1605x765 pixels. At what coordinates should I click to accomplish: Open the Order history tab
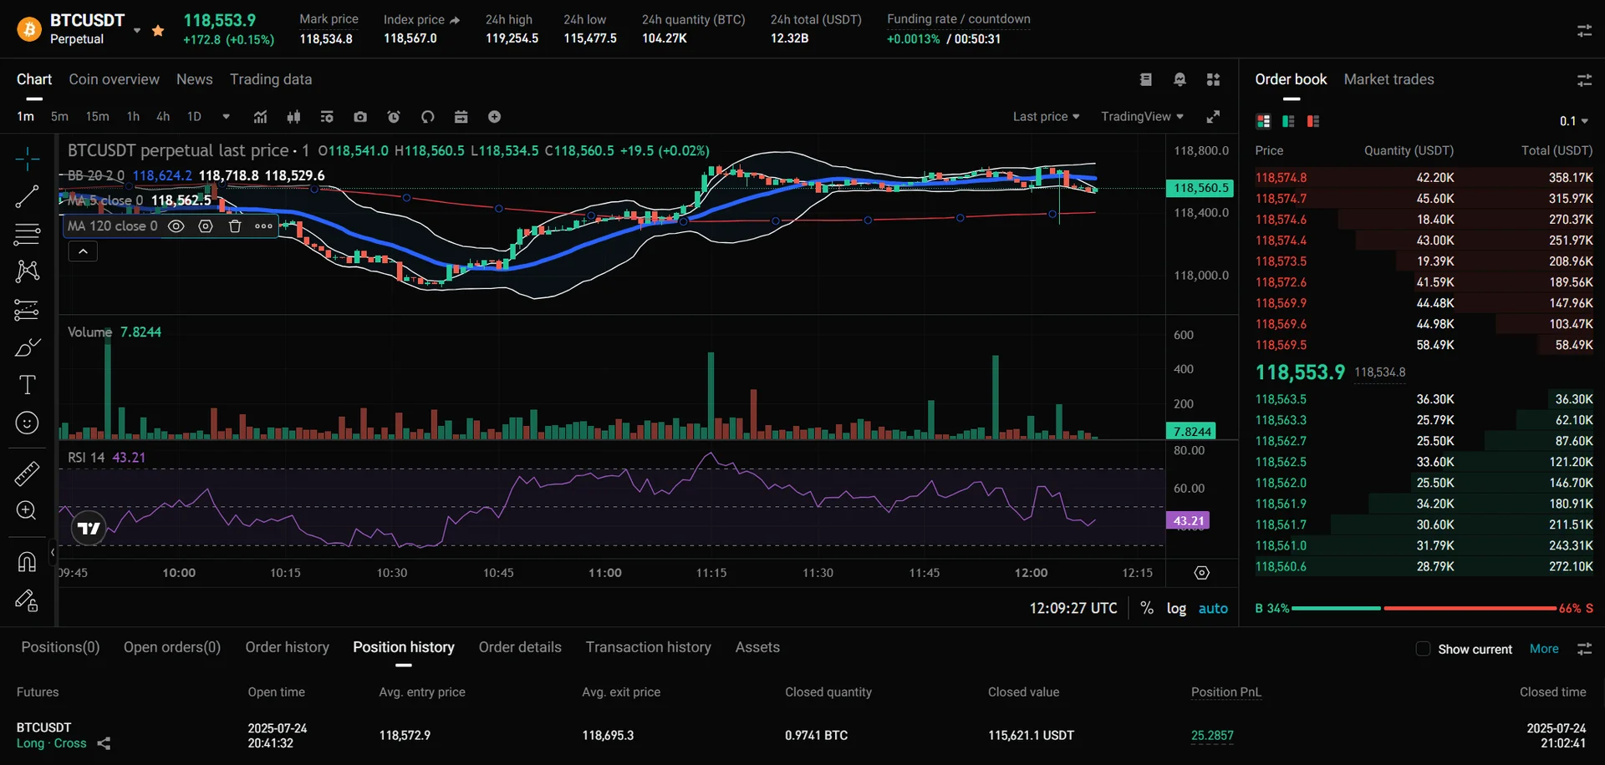287,647
